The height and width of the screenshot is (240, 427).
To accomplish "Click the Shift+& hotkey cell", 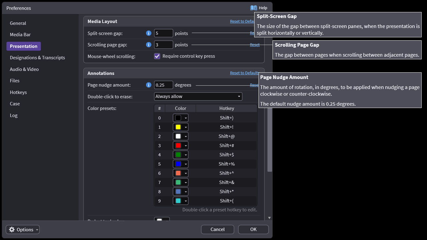I will point(227,182).
